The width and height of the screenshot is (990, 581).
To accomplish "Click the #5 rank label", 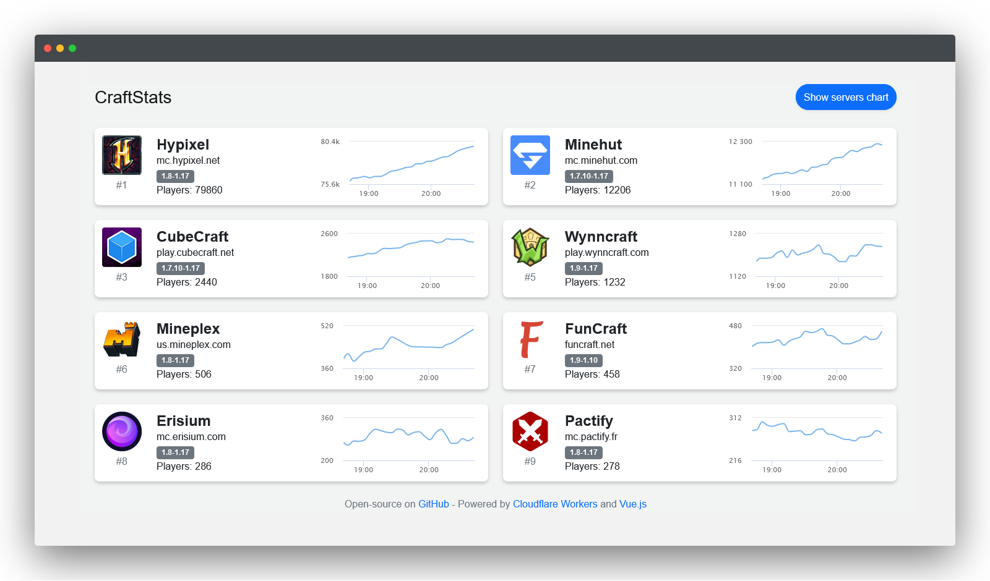I will [x=530, y=278].
